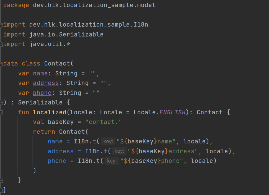The image size is (269, 195).
Task: Click the fold end marker at the final closing brace
Action: pos(1,189)
